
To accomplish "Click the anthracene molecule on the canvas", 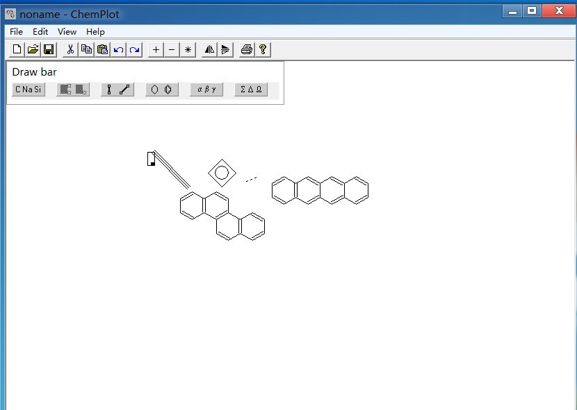I will (x=320, y=191).
